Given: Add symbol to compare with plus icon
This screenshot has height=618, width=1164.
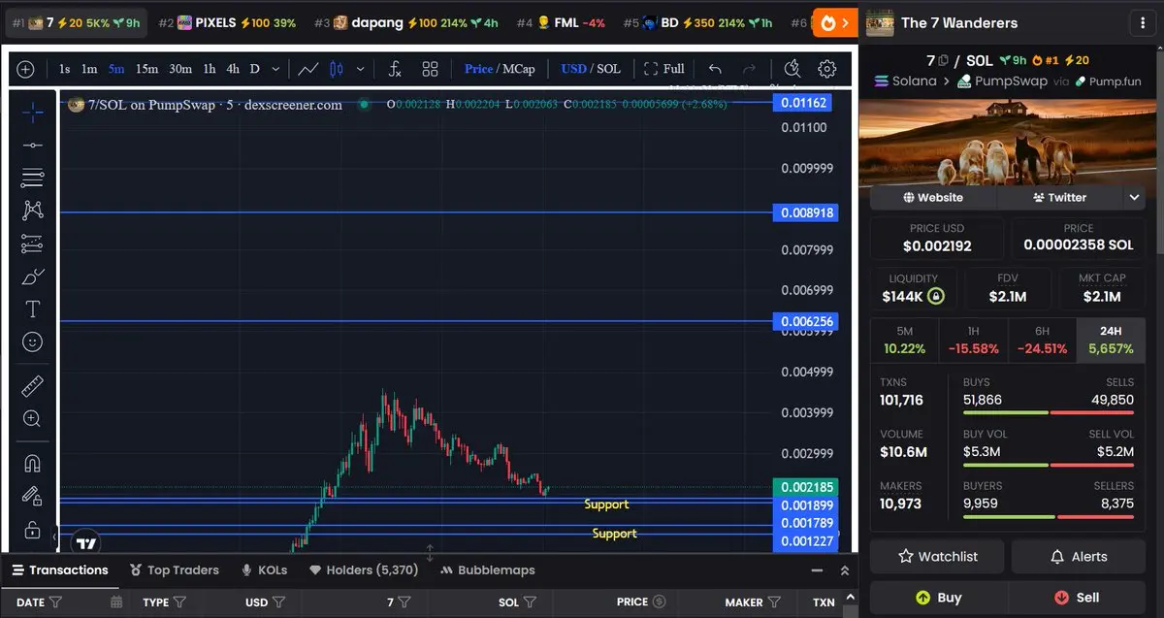Looking at the screenshot, I should [x=26, y=69].
